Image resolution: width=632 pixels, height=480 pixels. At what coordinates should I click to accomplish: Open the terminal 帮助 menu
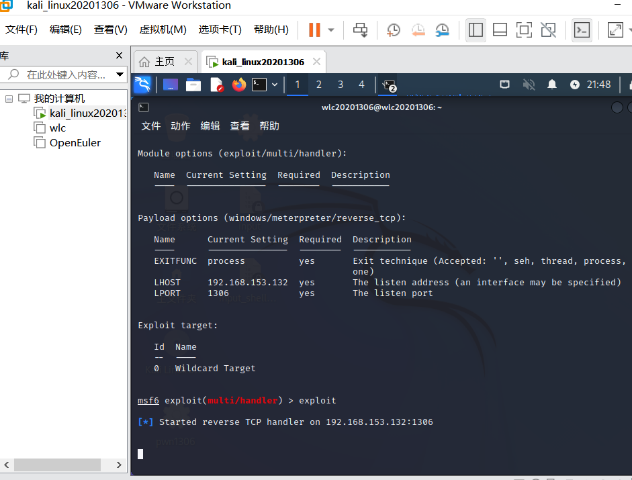coord(269,126)
